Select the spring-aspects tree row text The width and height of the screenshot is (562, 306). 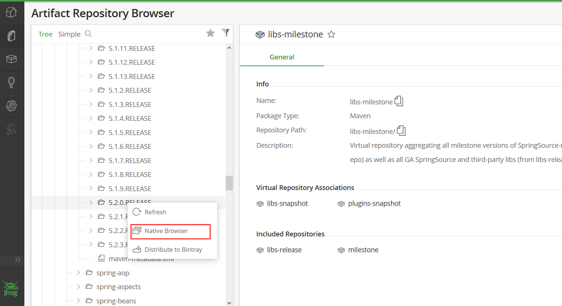click(118, 287)
